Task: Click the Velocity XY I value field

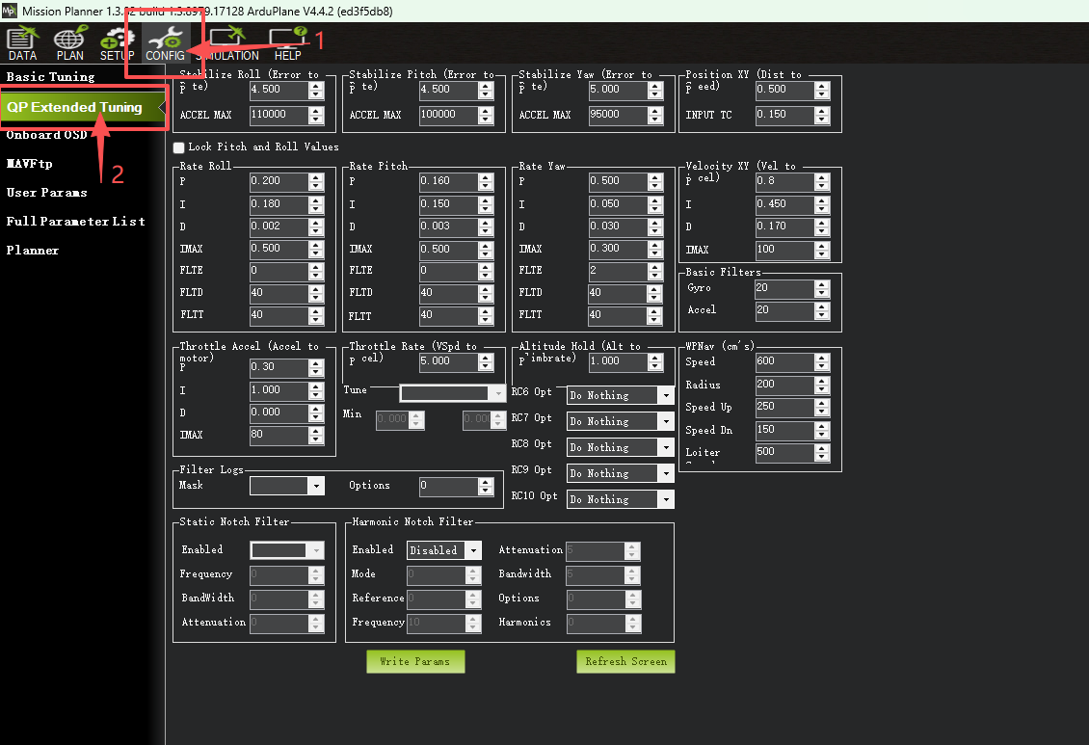Action: (x=784, y=205)
